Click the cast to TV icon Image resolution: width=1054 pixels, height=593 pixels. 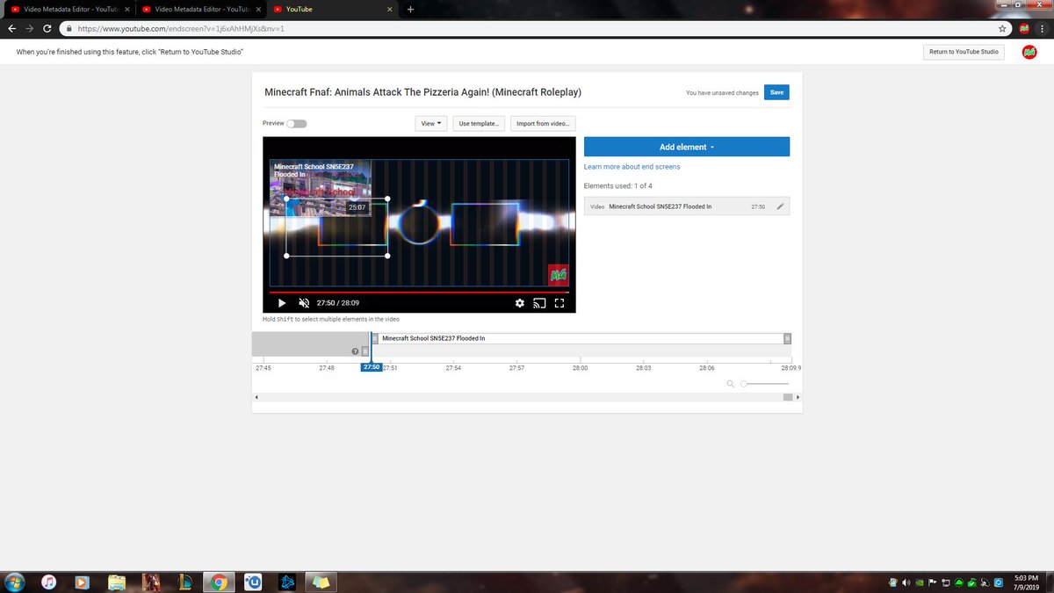[x=539, y=303]
